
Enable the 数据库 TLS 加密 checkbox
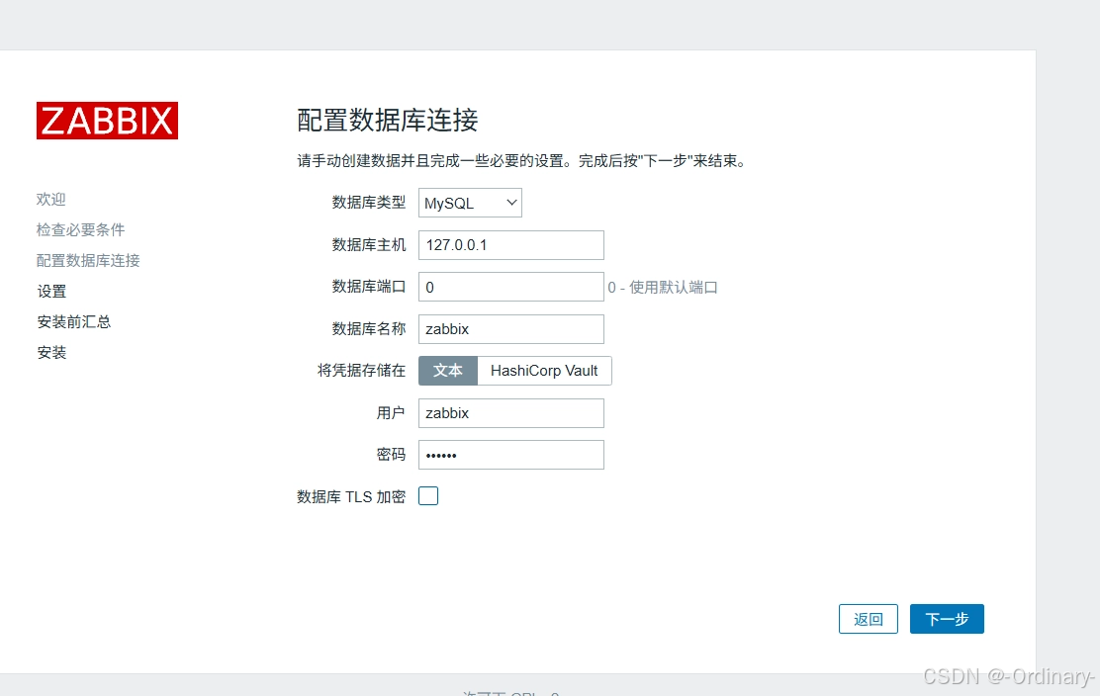[x=428, y=496]
